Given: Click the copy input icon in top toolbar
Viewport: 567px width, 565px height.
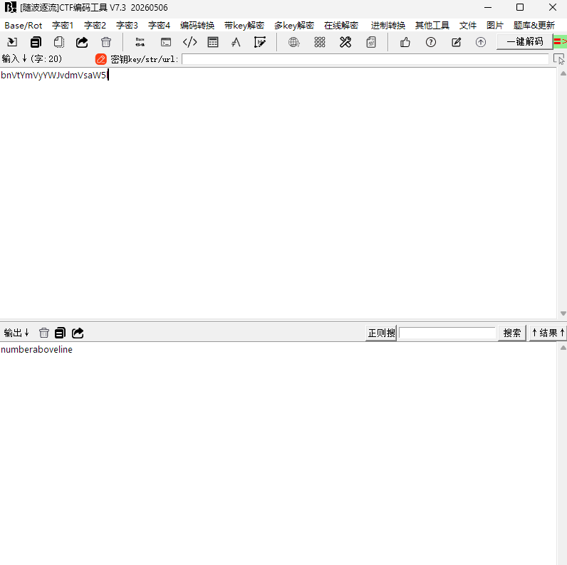Looking at the screenshot, I should point(36,42).
